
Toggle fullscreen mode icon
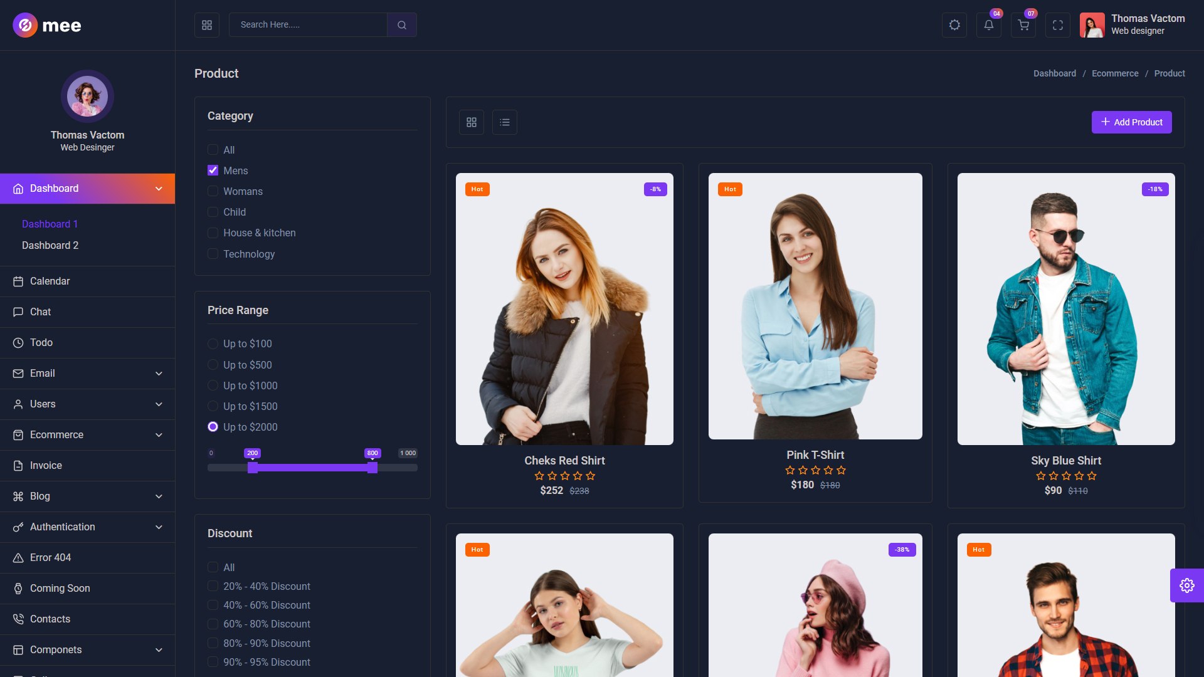pos(1057,25)
